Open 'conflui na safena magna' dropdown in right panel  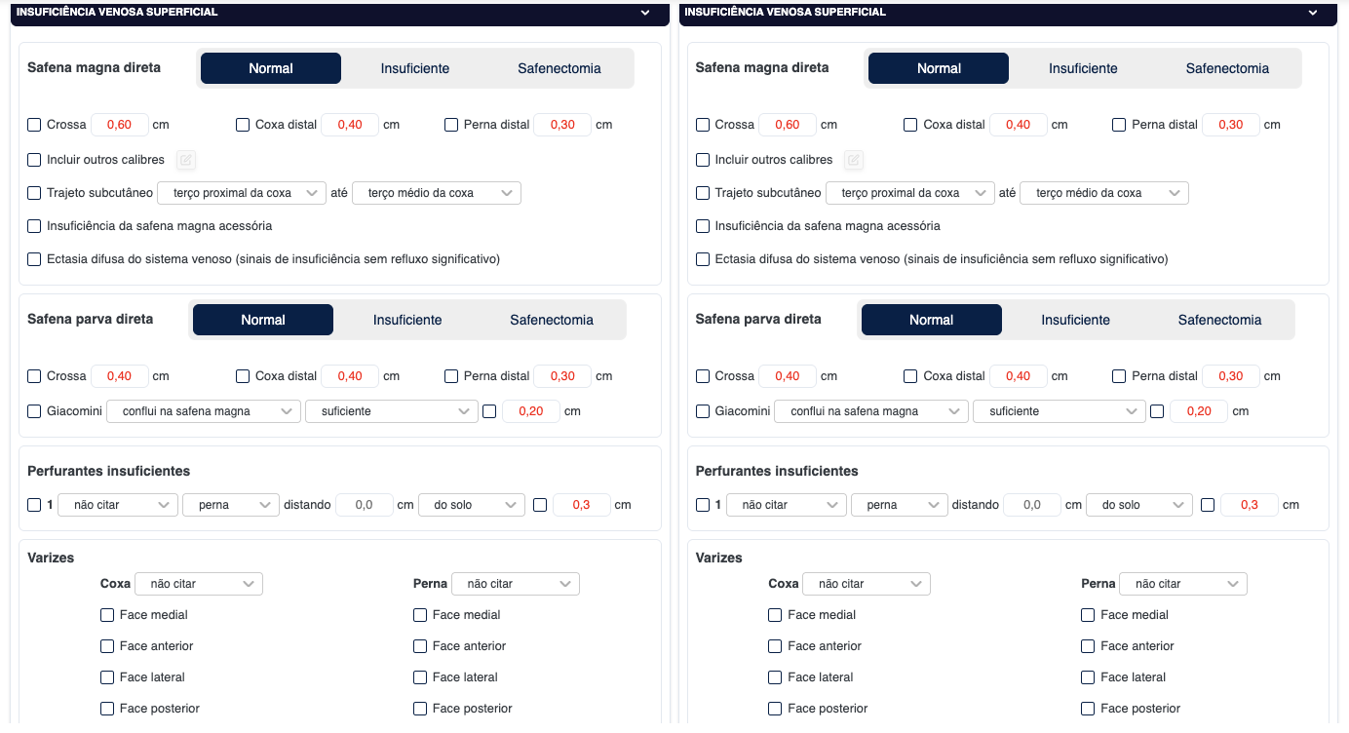(870, 411)
